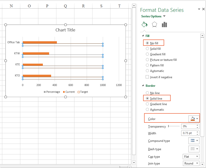
Task: Select the Chart Title text
Action: [x=65, y=30]
